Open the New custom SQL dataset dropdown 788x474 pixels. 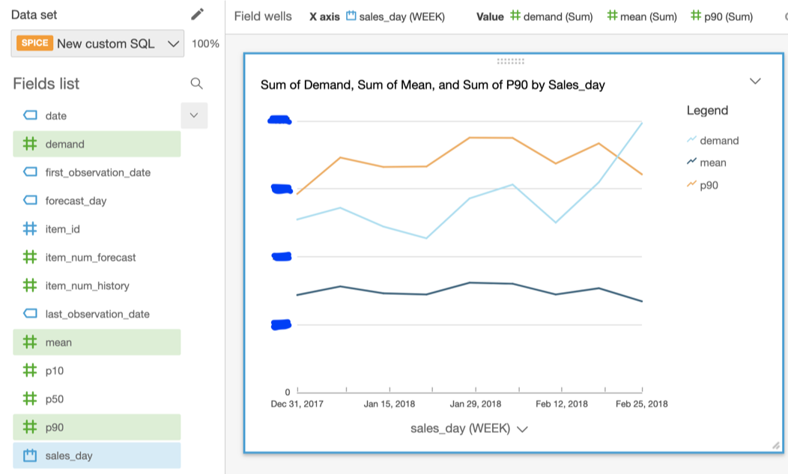(97, 43)
